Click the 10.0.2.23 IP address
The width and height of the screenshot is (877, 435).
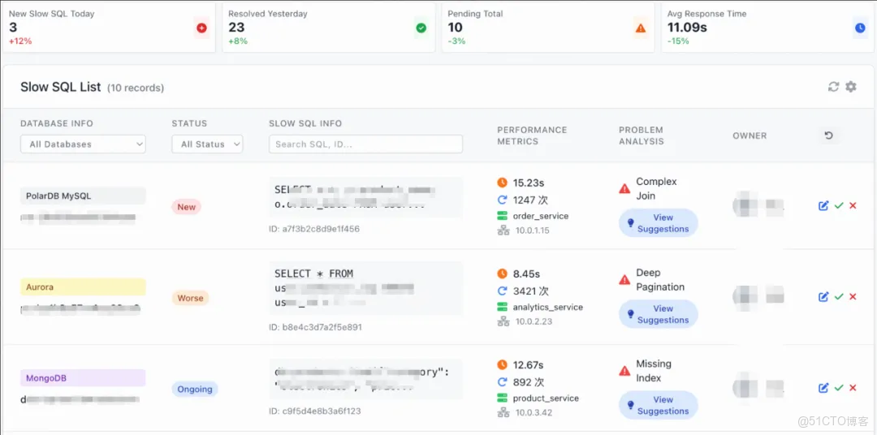(534, 321)
